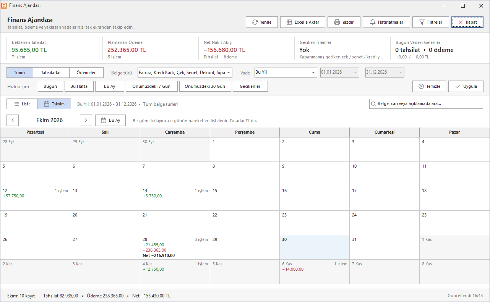Open the Vade Bu Yıl dropdown
This screenshot has height=302, width=490.
point(286,73)
